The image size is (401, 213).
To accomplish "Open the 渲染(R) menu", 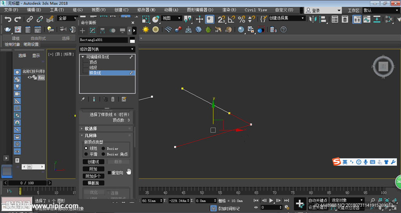I will coord(229,10).
